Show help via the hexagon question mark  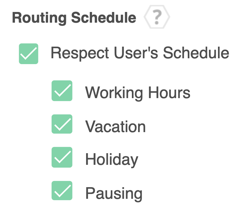(x=157, y=18)
